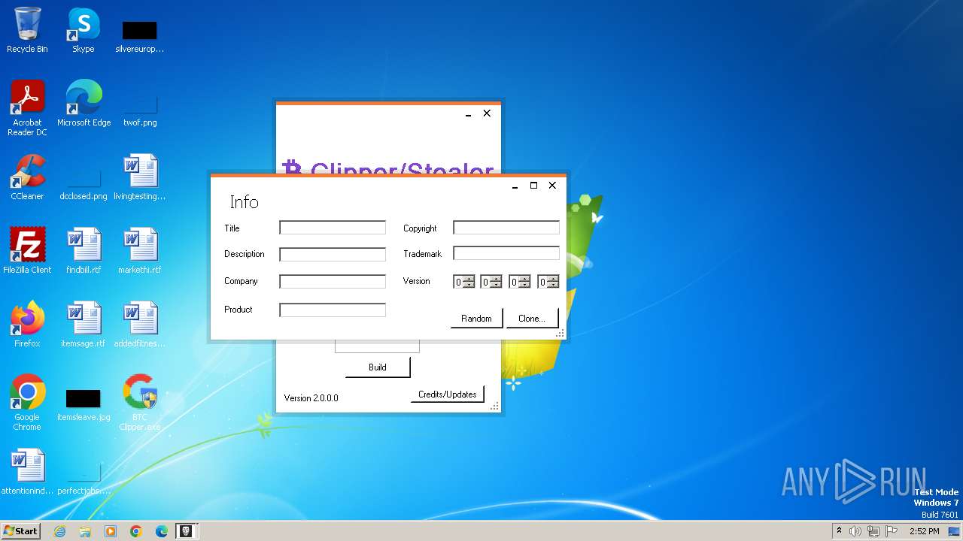The height and width of the screenshot is (541, 963).
Task: Open the Firefox desktop shortcut
Action: pos(27,325)
